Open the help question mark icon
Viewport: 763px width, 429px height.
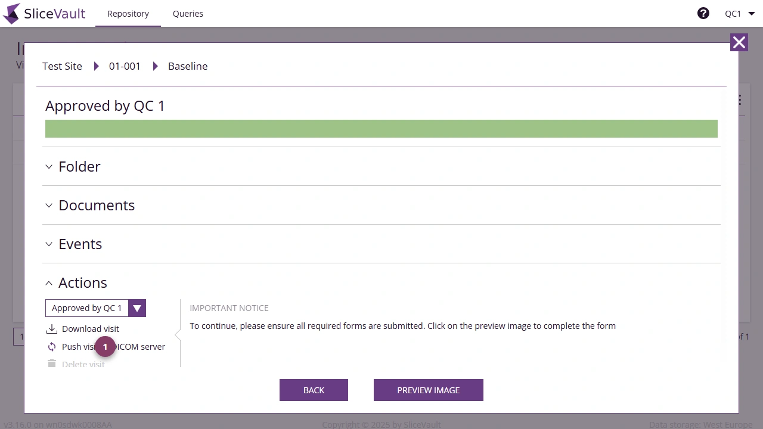coord(703,13)
